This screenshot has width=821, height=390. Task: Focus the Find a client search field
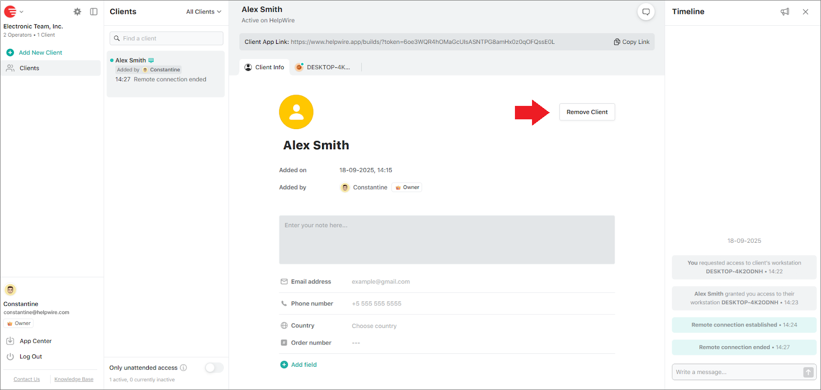pyautogui.click(x=166, y=38)
